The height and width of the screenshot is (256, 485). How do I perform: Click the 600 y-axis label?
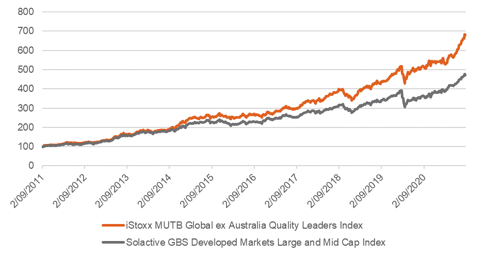pyautogui.click(x=26, y=50)
